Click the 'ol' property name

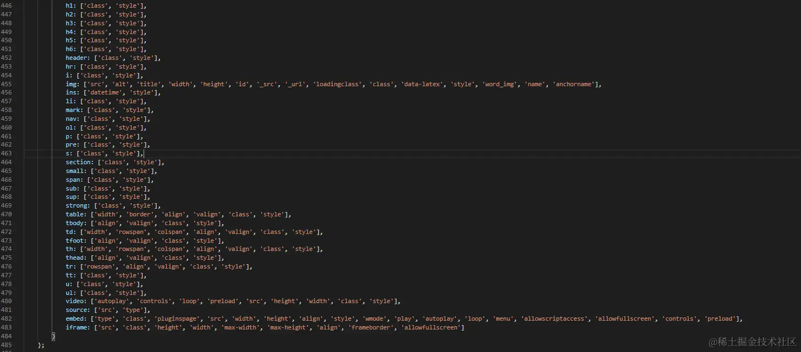[69, 127]
